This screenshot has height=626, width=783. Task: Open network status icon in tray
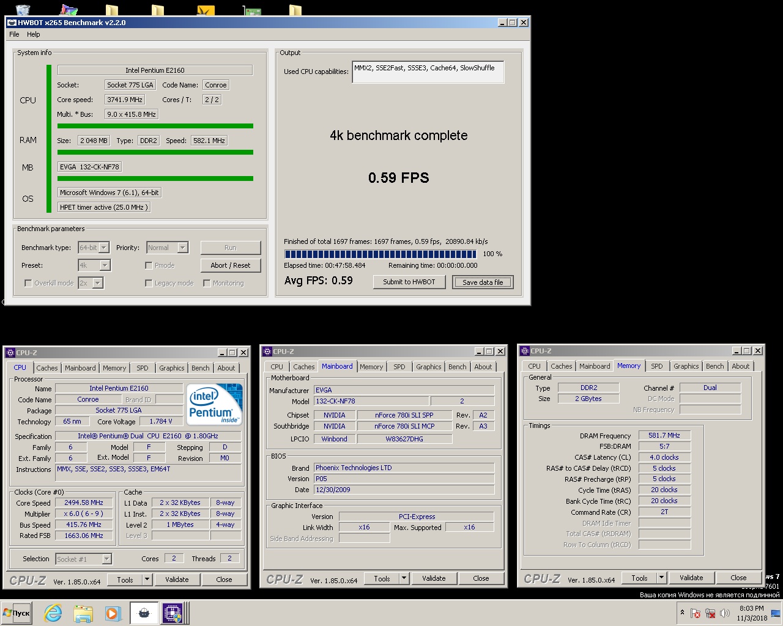click(710, 613)
